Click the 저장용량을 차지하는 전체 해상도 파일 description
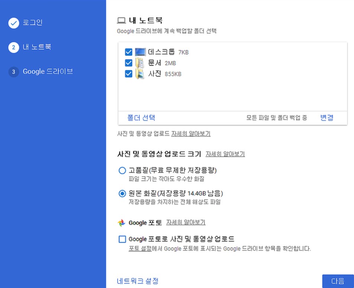The width and height of the screenshot is (354, 288). click(175, 202)
